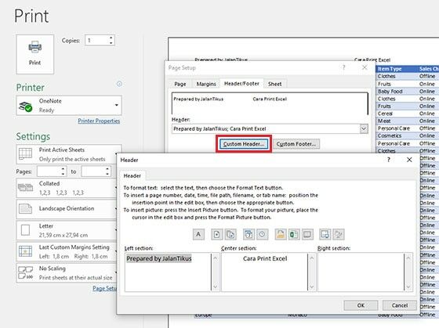Insert Time into header

tap(262, 234)
